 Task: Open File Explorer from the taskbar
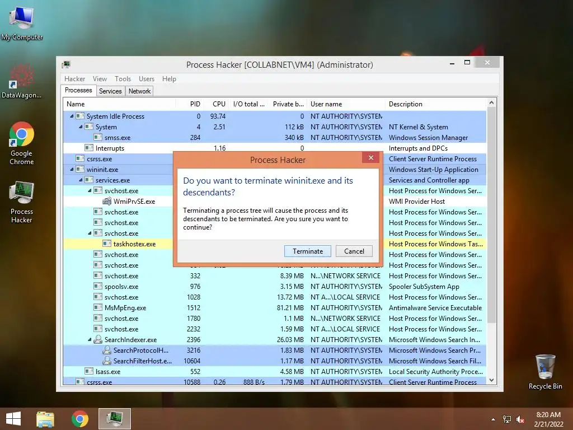click(x=45, y=419)
